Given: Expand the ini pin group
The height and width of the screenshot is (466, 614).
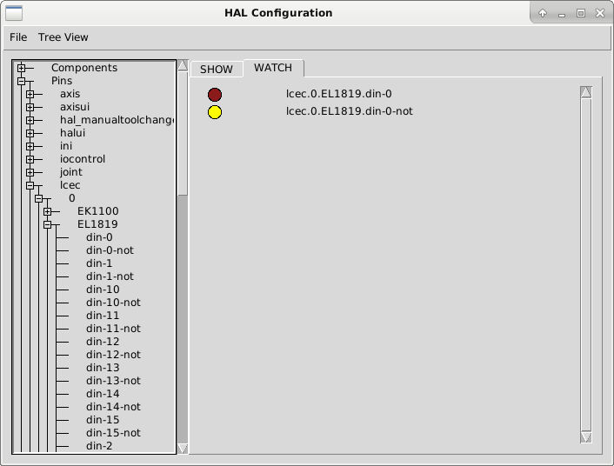Looking at the screenshot, I should [30, 146].
